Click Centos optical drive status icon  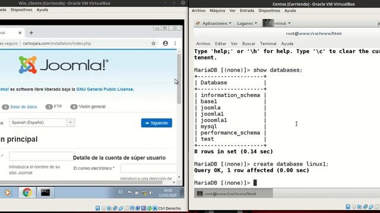coord(354,206)
